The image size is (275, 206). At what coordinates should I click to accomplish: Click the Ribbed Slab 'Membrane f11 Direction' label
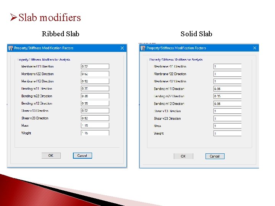(37, 66)
